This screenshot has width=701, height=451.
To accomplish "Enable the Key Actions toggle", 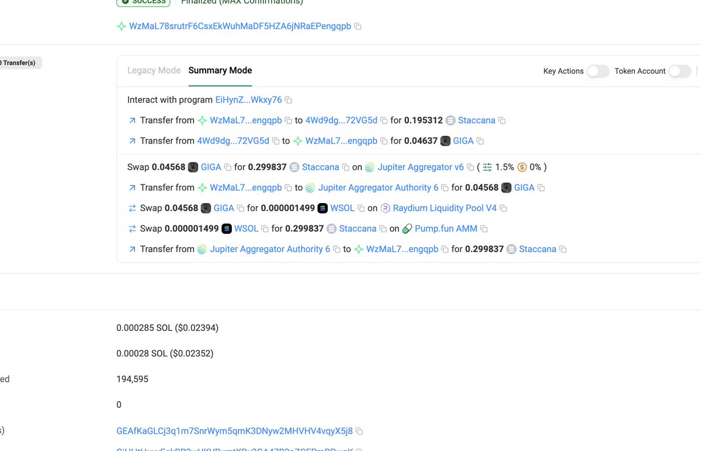I will point(598,71).
